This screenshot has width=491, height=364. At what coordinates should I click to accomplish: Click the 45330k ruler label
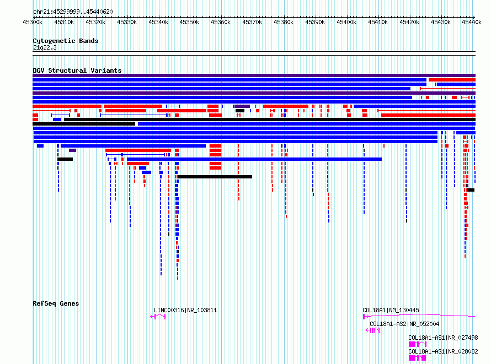tap(127, 22)
